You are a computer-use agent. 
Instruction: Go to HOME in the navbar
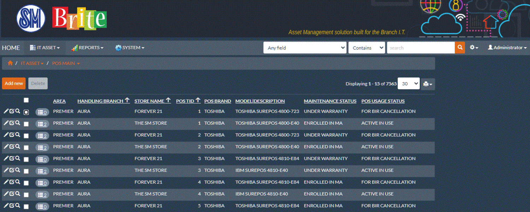(11, 48)
